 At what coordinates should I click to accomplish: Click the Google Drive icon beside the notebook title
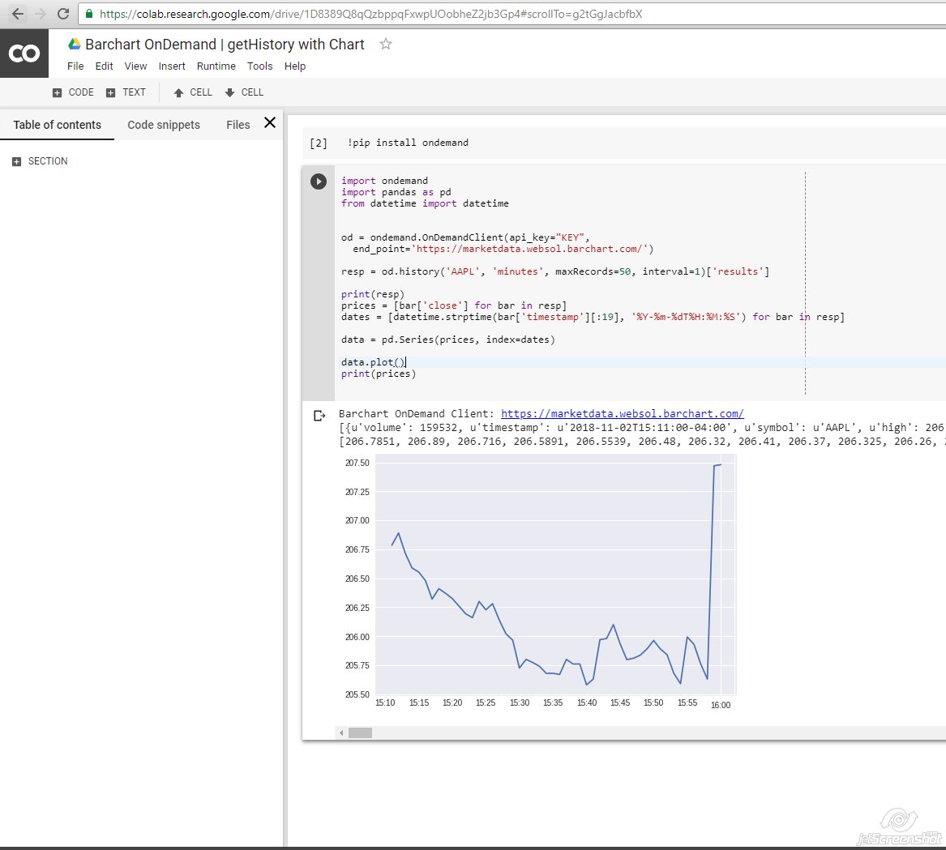pos(75,45)
